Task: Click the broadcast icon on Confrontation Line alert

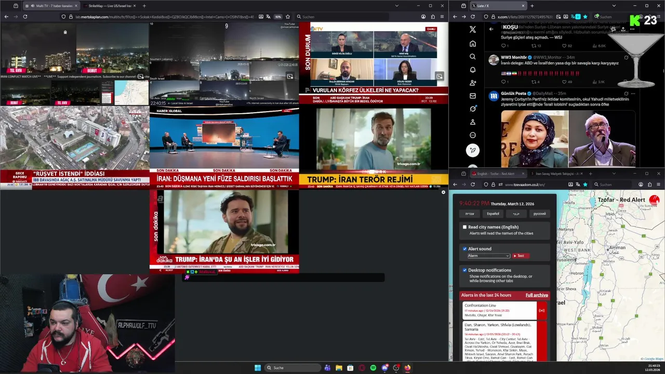Action: (541, 311)
